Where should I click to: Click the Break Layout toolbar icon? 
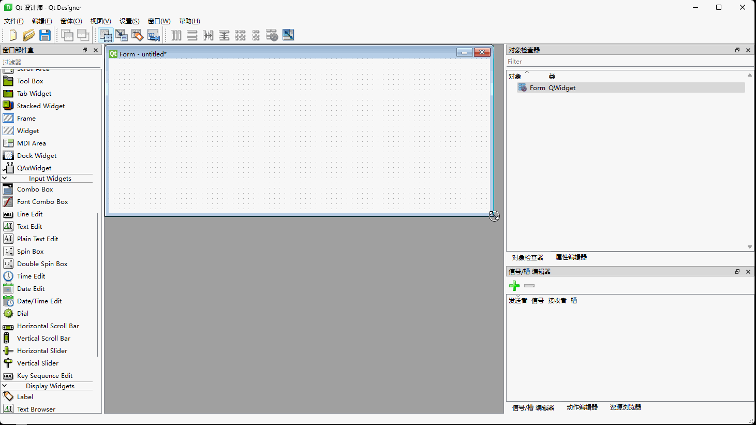272,35
